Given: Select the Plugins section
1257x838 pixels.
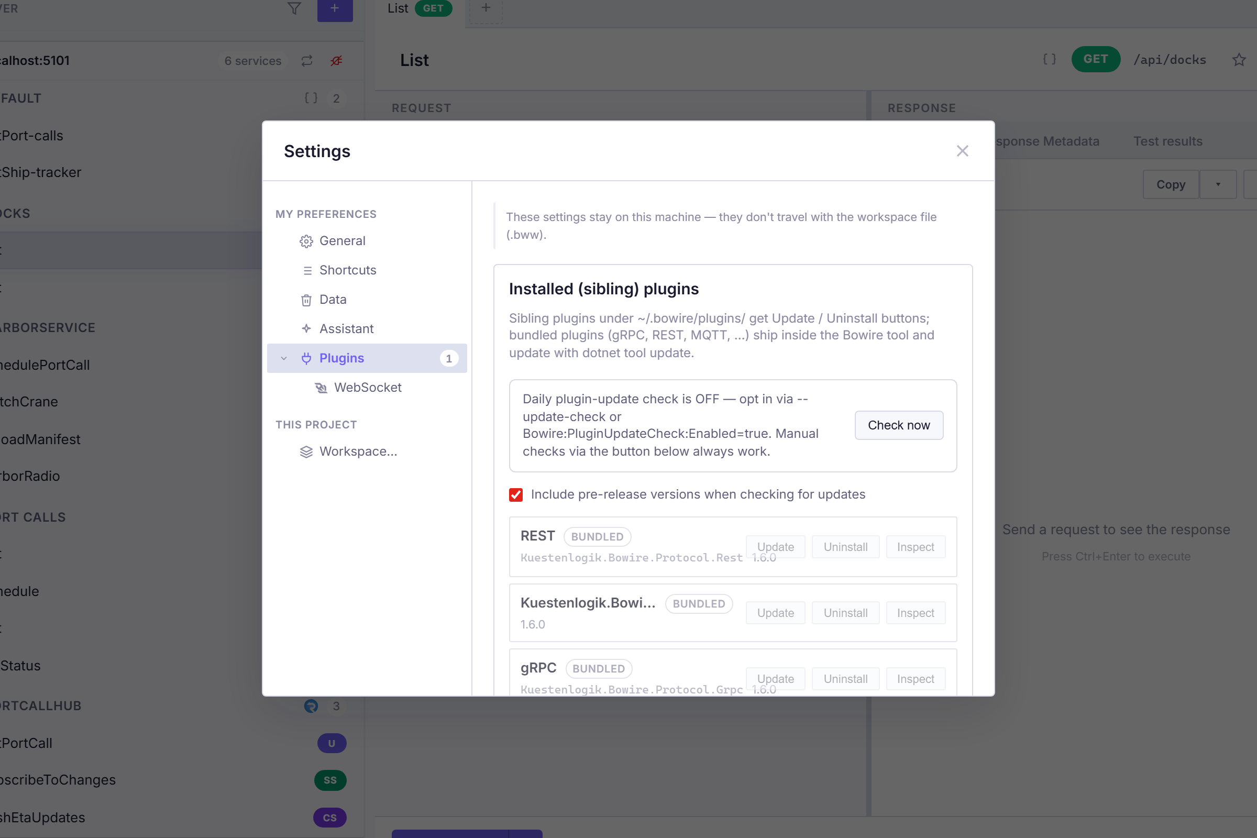Looking at the screenshot, I should [367, 358].
